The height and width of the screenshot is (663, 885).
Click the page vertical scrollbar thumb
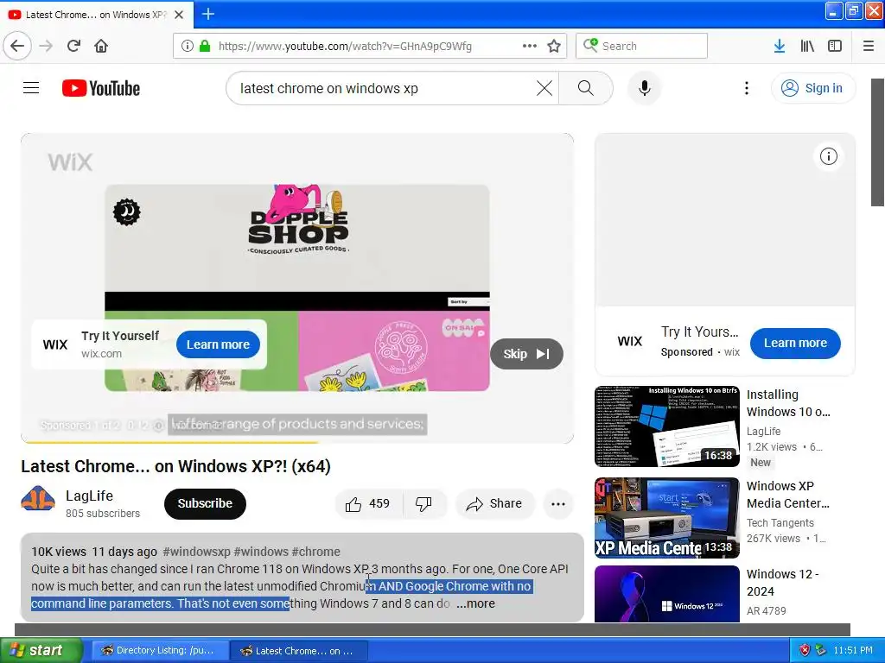tap(878, 142)
